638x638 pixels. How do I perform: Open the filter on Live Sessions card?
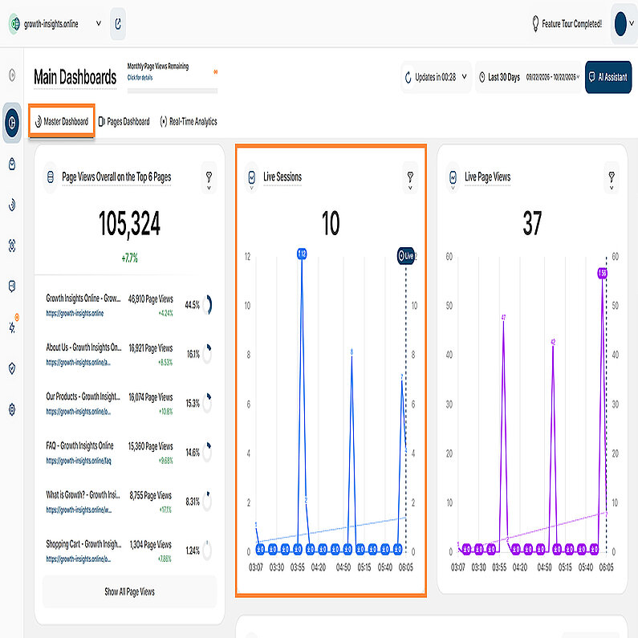pyautogui.click(x=410, y=178)
